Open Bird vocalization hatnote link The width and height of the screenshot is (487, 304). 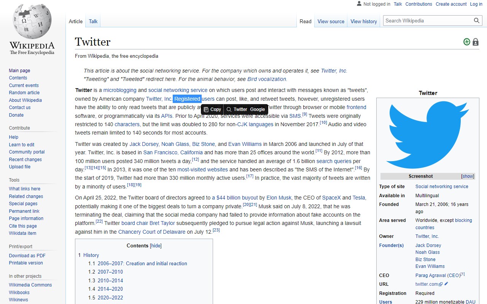click(x=267, y=79)
